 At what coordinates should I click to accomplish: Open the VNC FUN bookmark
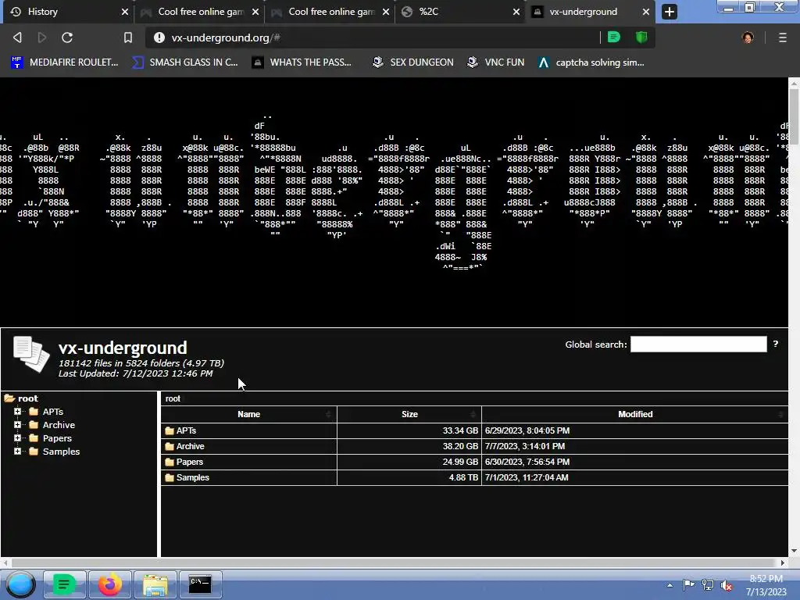point(496,62)
